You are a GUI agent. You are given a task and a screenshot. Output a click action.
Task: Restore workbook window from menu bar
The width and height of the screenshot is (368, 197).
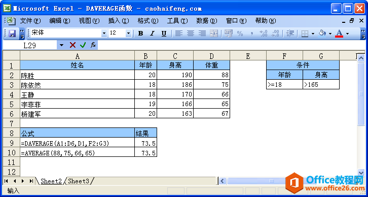point(352,21)
